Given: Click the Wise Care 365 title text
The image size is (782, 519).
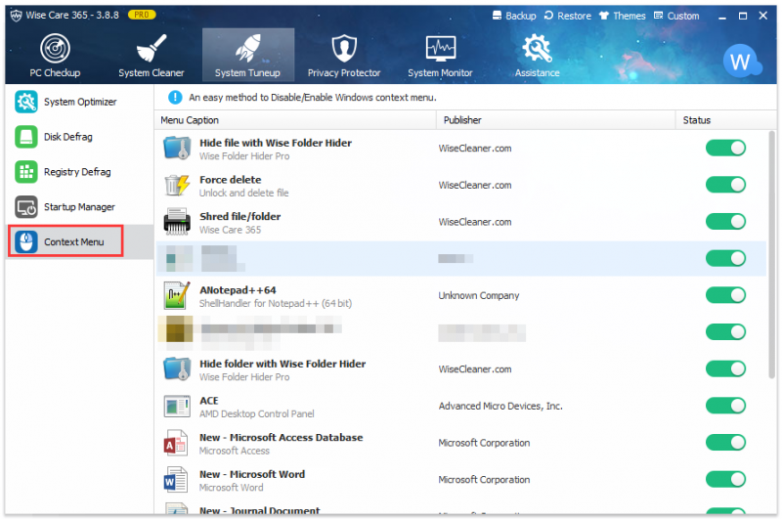Looking at the screenshot, I should [72, 15].
